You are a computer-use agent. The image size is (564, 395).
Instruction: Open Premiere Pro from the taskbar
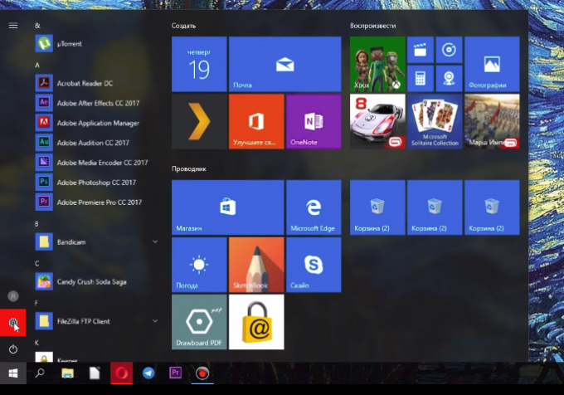click(x=176, y=373)
